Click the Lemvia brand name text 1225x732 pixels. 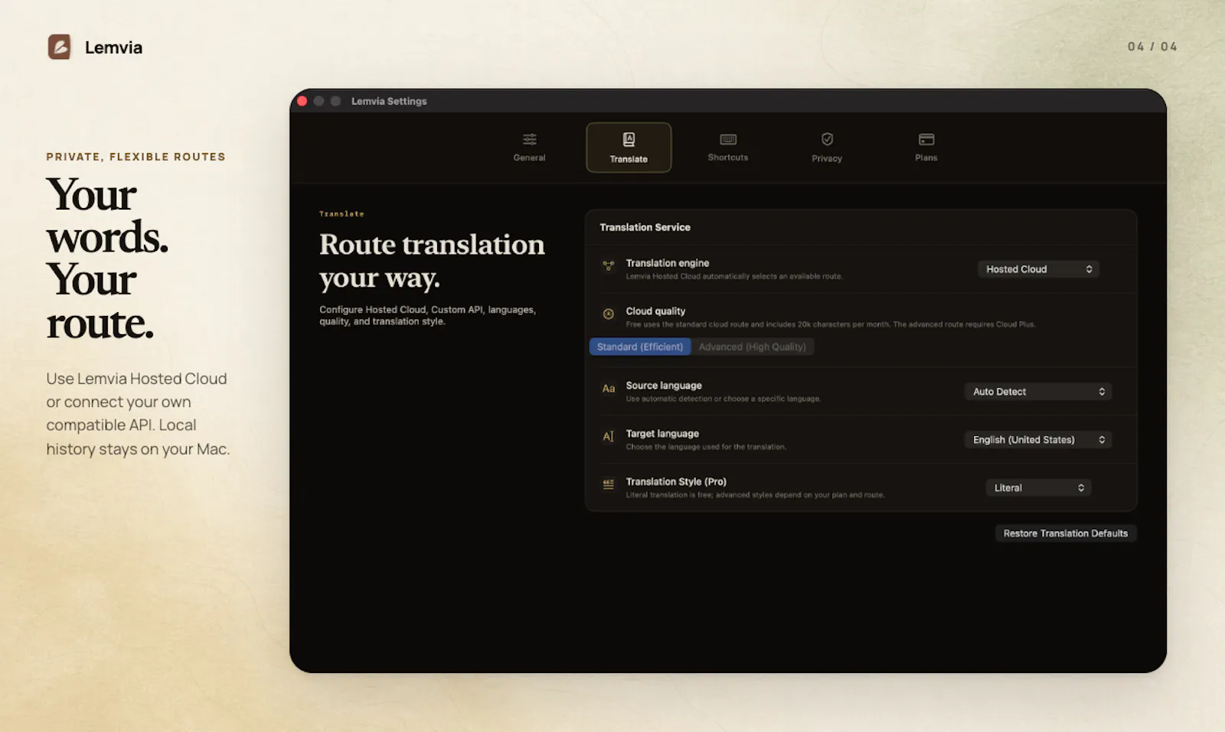pyautogui.click(x=113, y=47)
